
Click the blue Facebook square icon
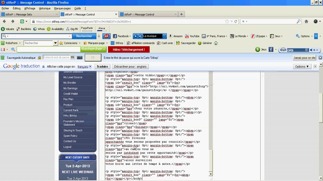click(x=271, y=50)
